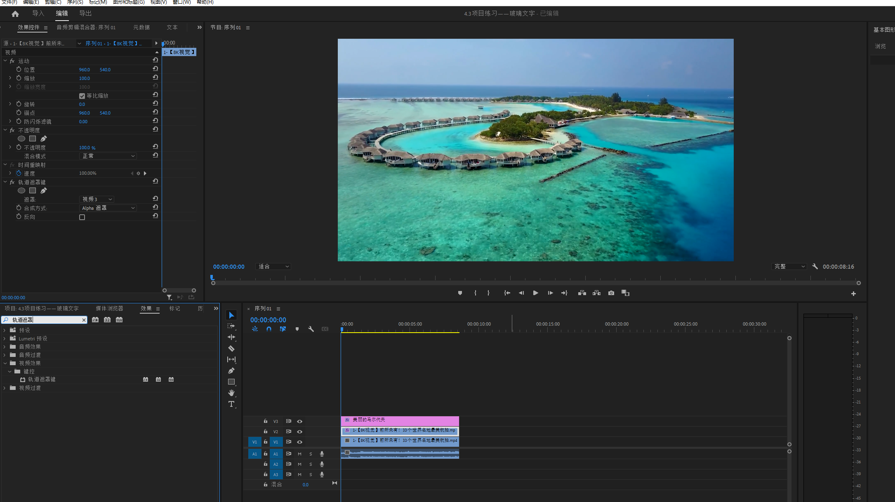The height and width of the screenshot is (502, 895).
Task: Uncheck the uniform scale checkbox
Action: point(82,96)
